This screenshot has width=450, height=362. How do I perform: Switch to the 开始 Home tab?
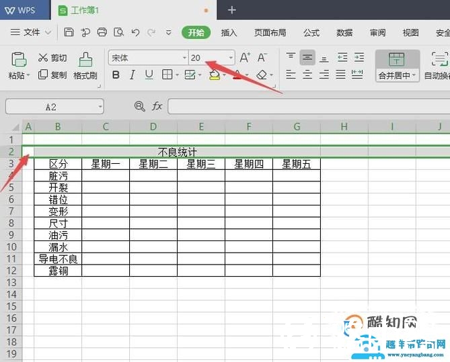pos(196,32)
